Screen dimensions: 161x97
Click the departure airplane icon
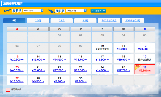click(x=7, y=11)
